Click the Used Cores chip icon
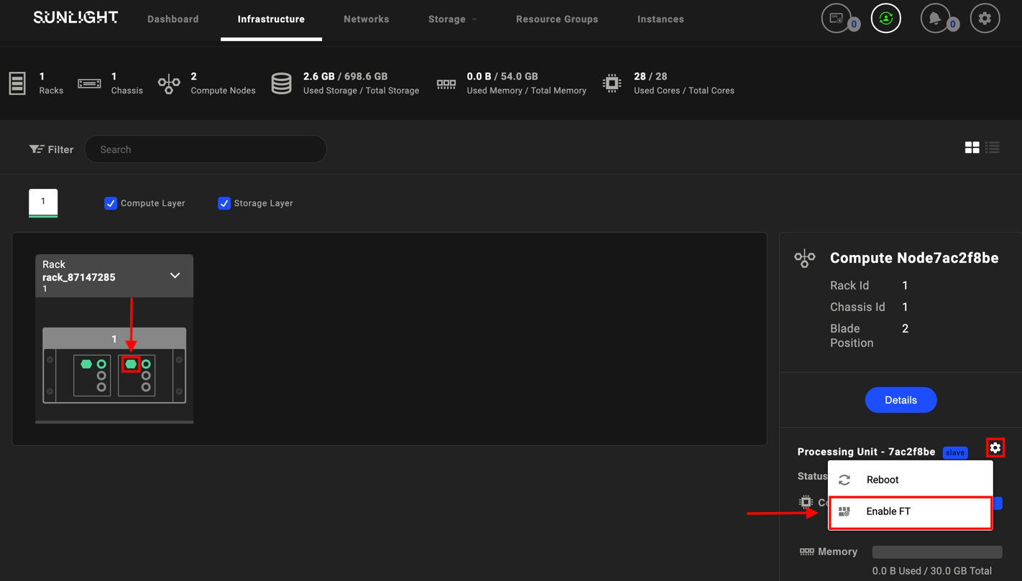 612,83
